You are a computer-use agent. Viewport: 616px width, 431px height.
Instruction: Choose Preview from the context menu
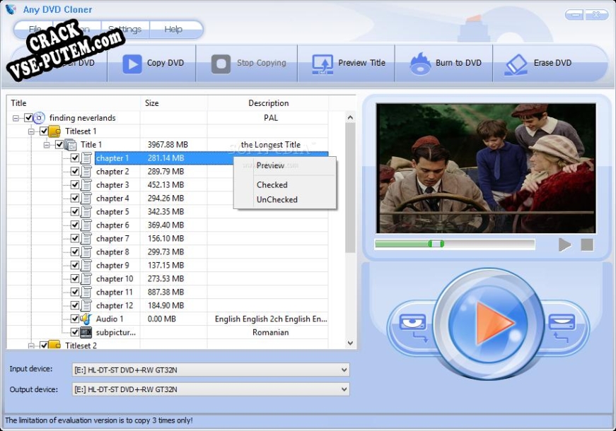tap(285, 165)
